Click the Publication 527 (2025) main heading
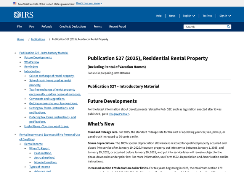 [x=148, y=58]
